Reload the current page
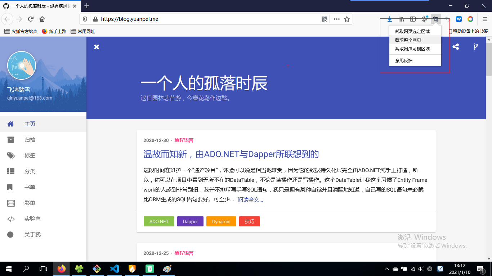Image resolution: width=492 pixels, height=276 pixels. (31, 19)
